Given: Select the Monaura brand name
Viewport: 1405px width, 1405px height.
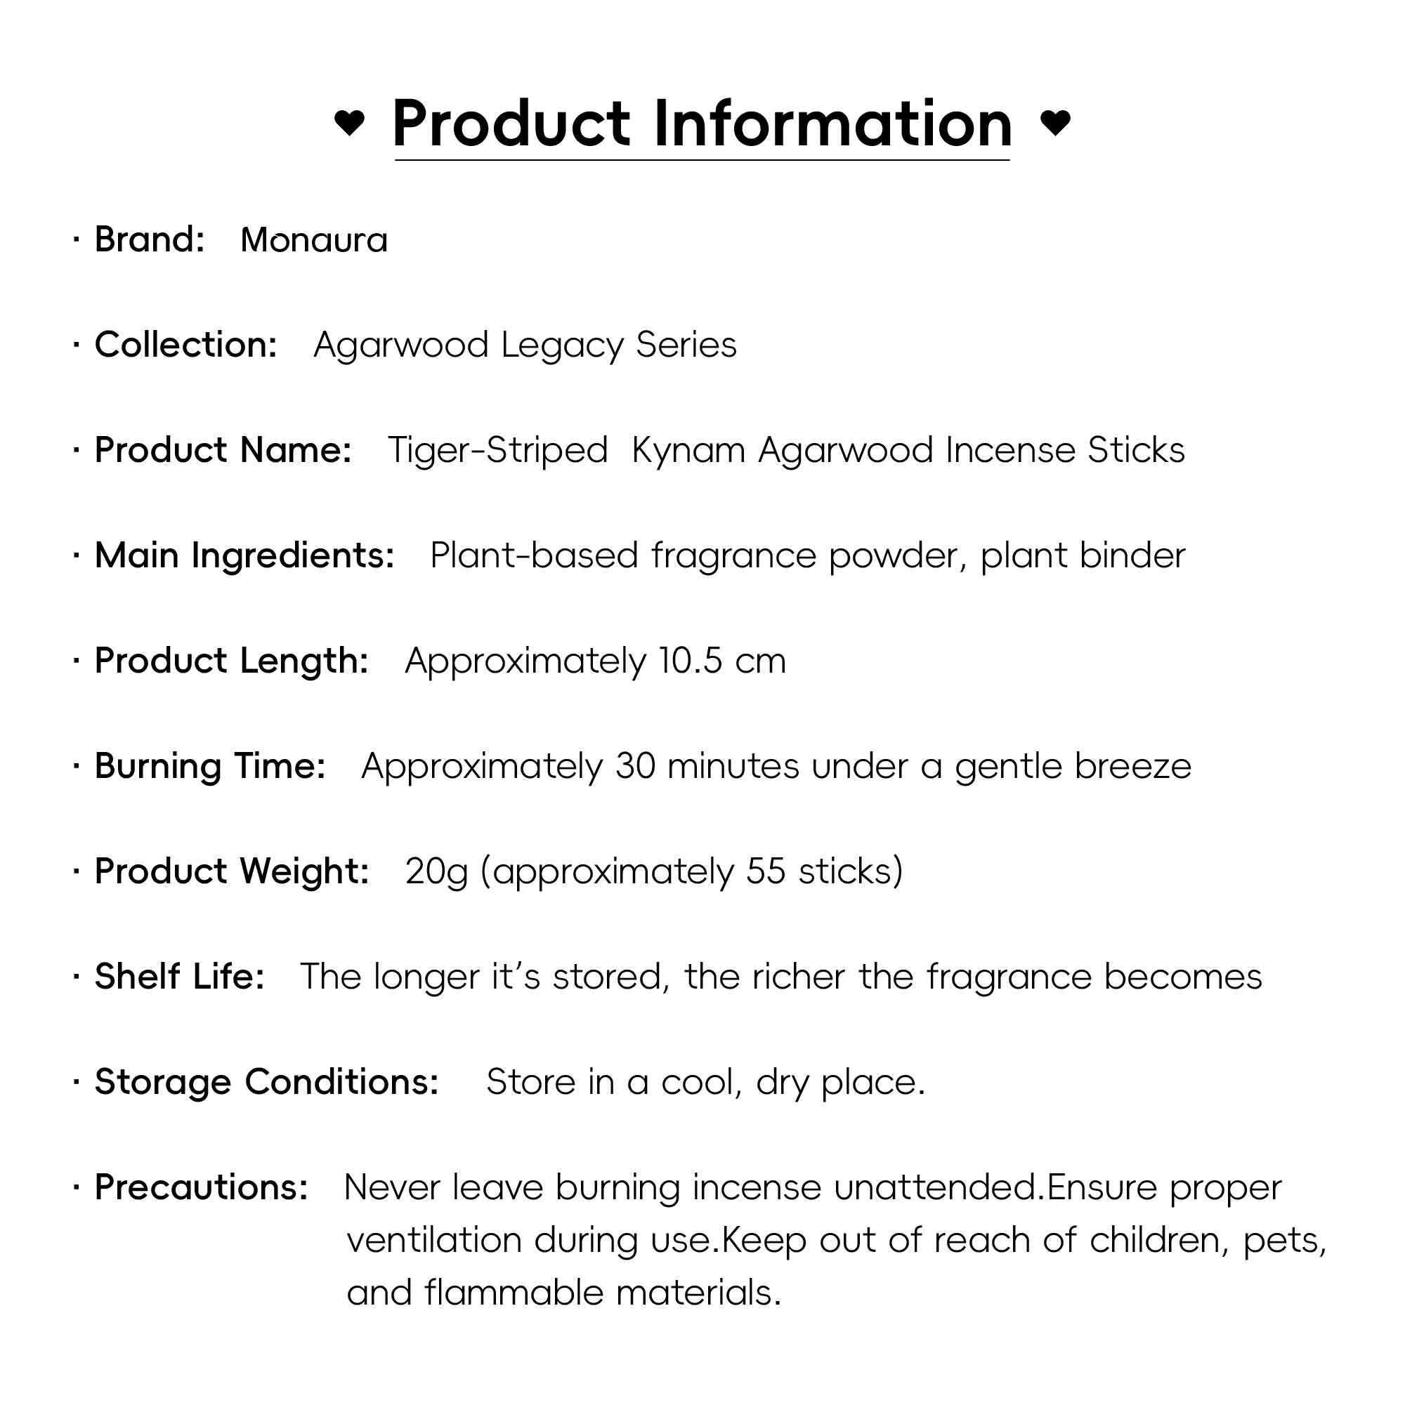Looking at the screenshot, I should (313, 240).
